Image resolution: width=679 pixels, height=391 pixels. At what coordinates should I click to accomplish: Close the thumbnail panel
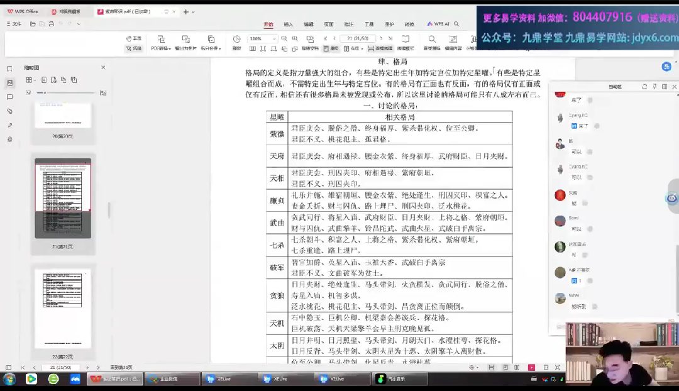coord(104,67)
